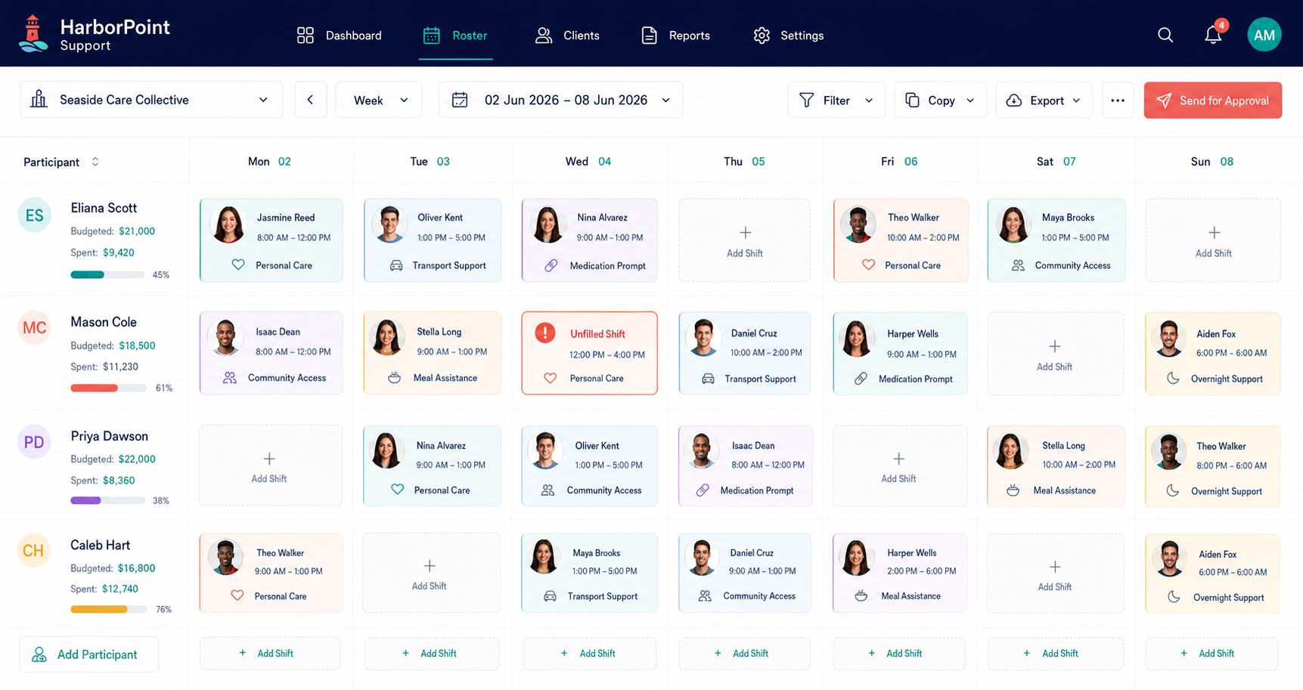The height and width of the screenshot is (690, 1303).
Task: Add shift for Mason Cole on Saturday
Action: [1055, 354]
